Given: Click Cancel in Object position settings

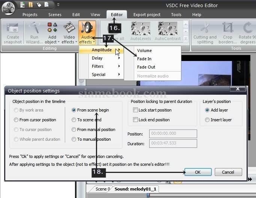Looking at the screenshot, I should (228, 172).
